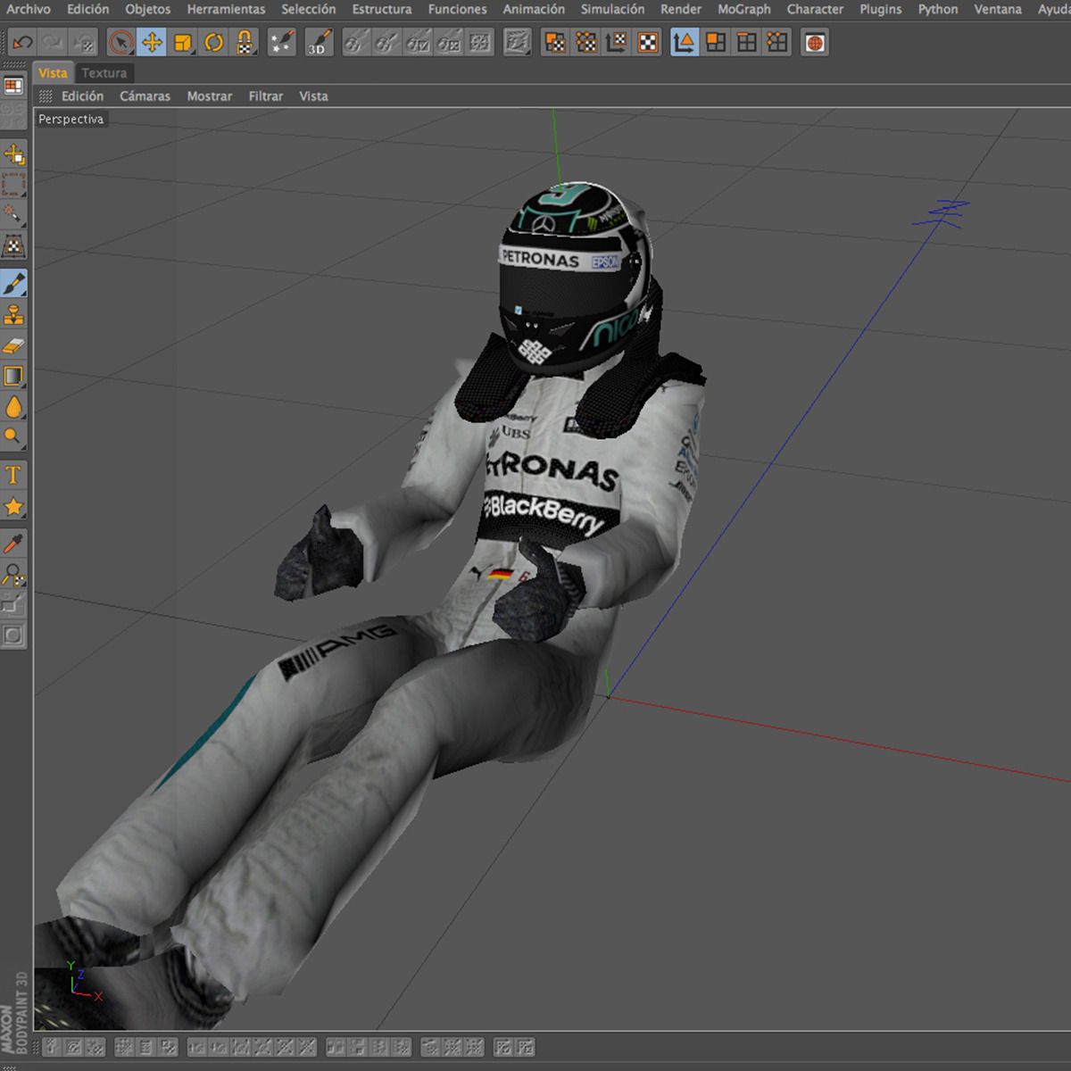Open the Archivo menu
The width and height of the screenshot is (1071, 1071).
pyautogui.click(x=29, y=9)
